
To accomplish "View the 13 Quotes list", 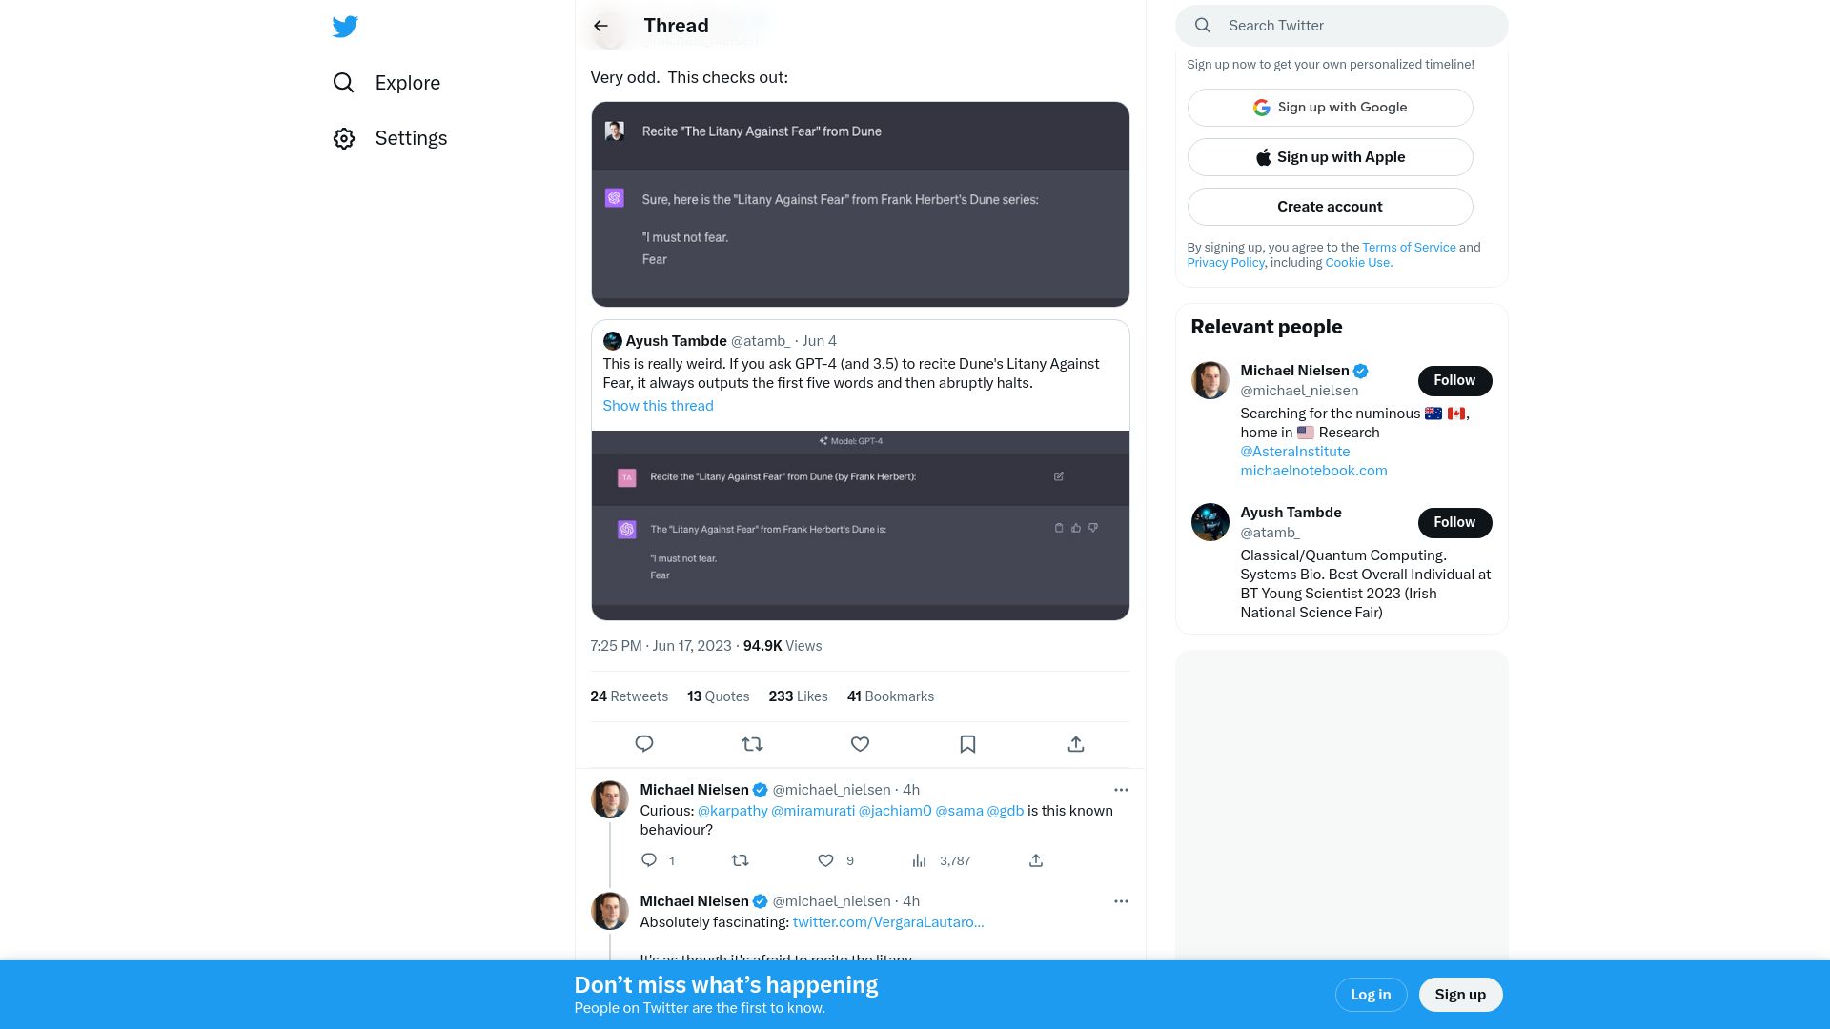I will click(718, 696).
